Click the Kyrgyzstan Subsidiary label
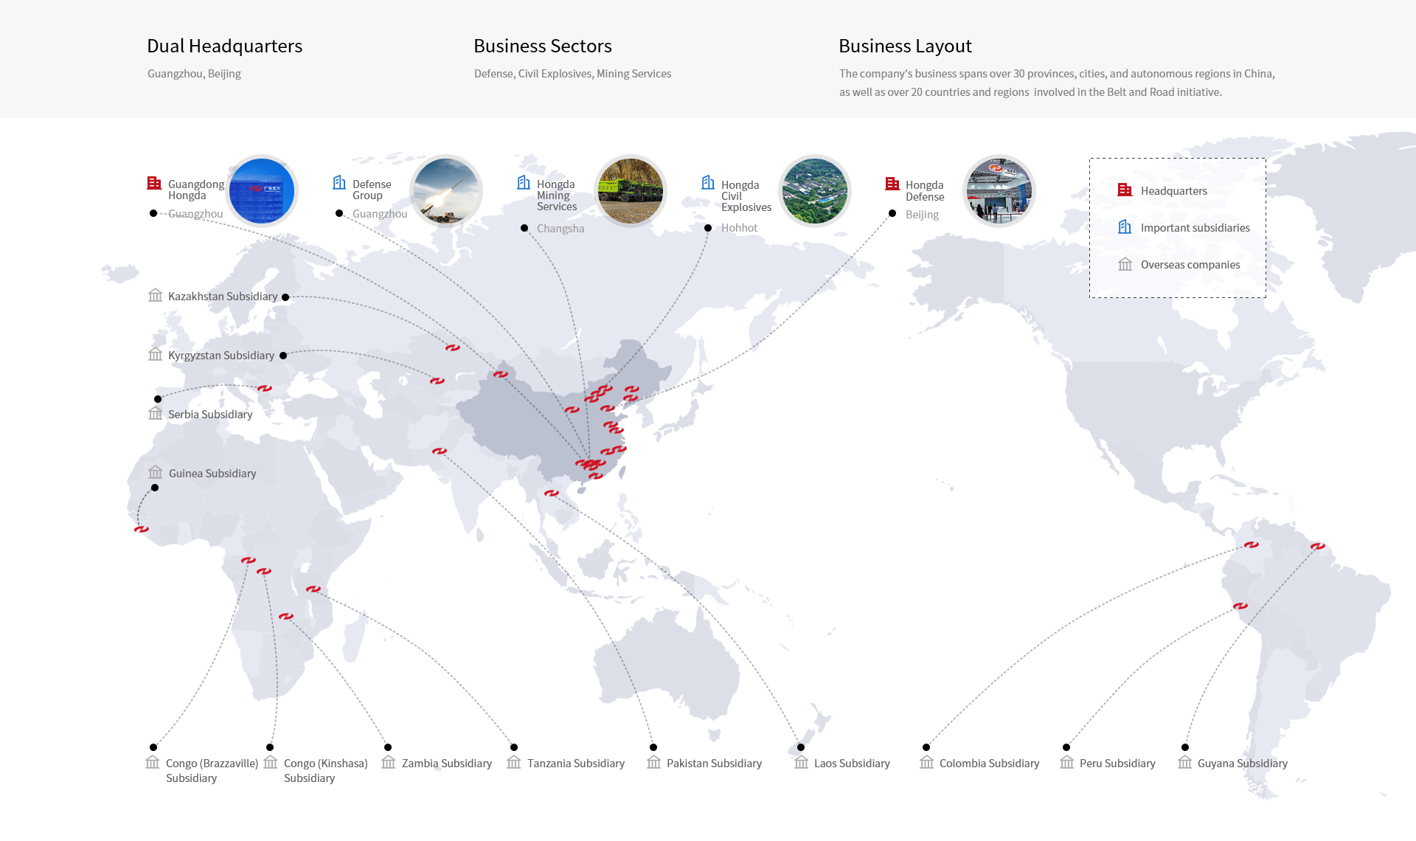The image size is (1416, 841). click(x=221, y=356)
